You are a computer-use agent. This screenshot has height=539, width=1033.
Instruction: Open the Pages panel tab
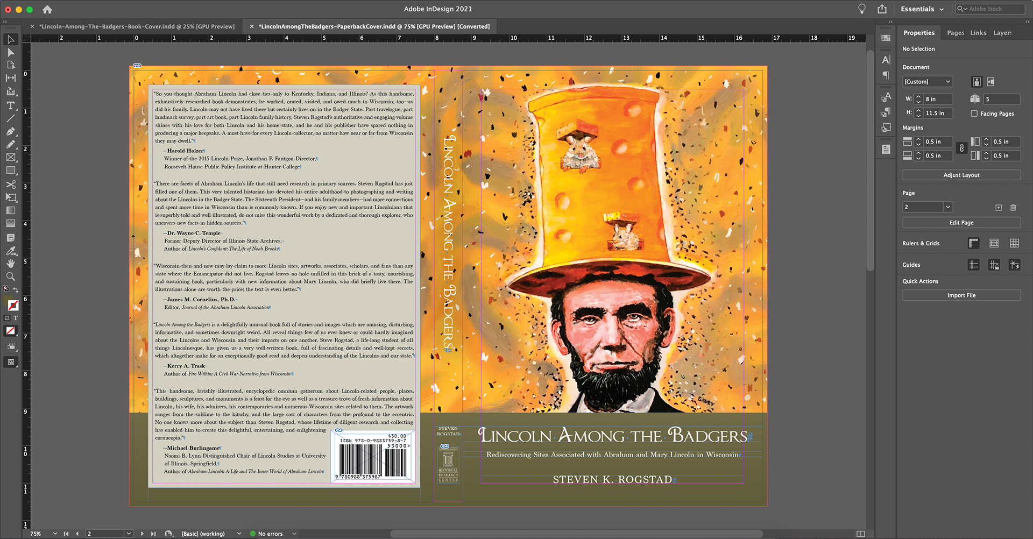point(956,33)
